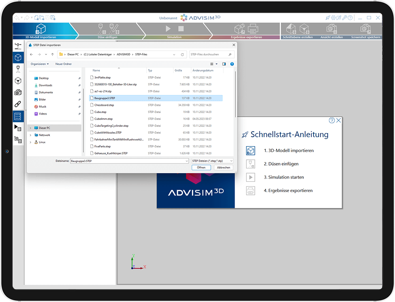
Task: Click the help question mark in title bar
Action: point(350,18)
